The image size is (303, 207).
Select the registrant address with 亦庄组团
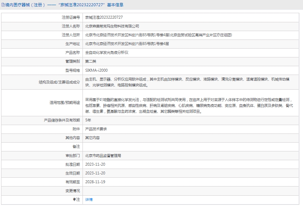pos(159,35)
